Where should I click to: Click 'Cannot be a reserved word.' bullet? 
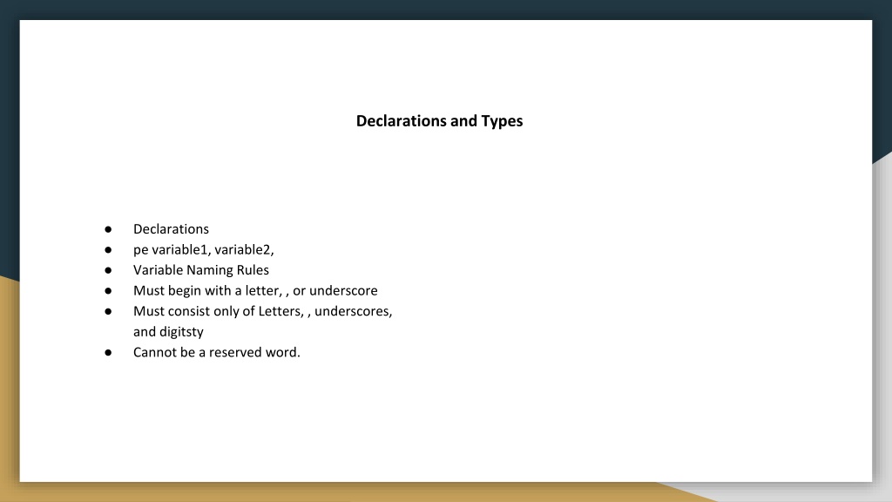[x=217, y=352]
